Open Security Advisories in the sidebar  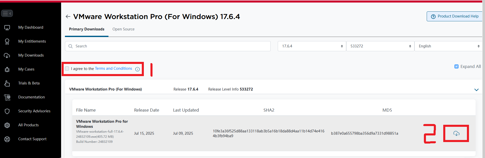coord(34,111)
